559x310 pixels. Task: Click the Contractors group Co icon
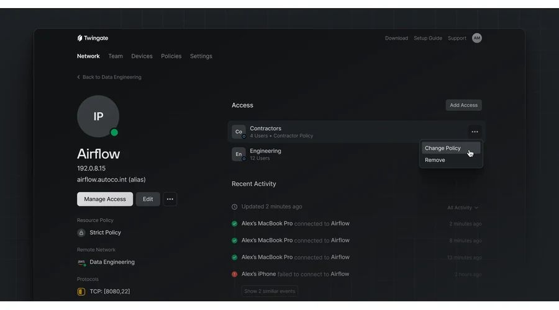239,131
